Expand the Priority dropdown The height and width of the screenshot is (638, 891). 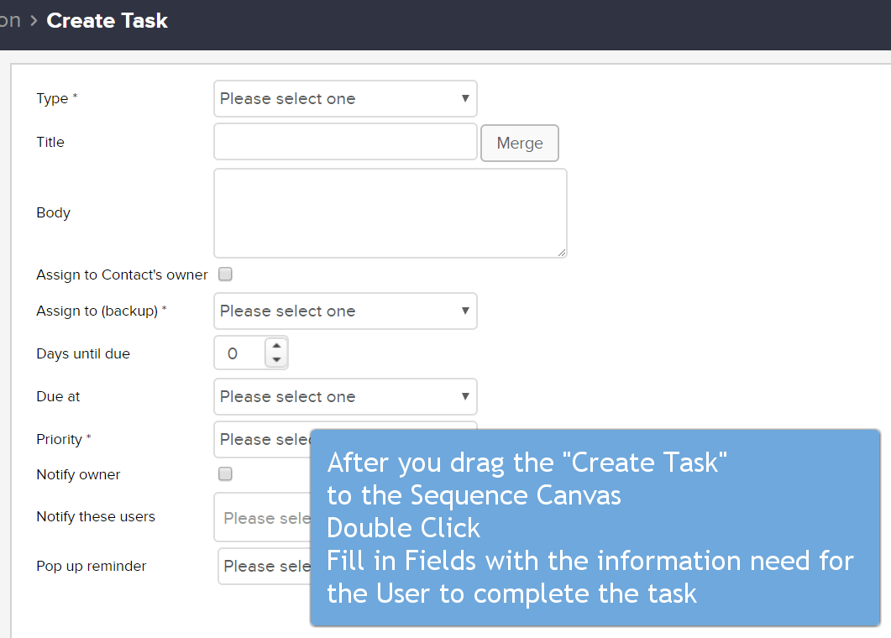(x=261, y=439)
